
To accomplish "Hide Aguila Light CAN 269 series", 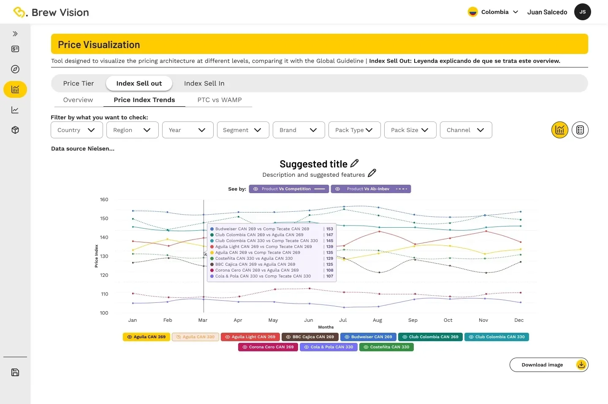I will pyautogui.click(x=250, y=337).
